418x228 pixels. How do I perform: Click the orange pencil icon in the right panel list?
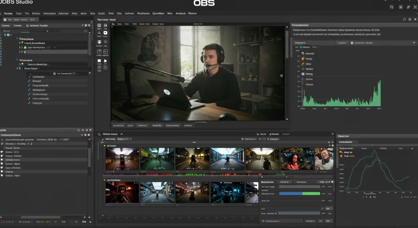(302, 64)
